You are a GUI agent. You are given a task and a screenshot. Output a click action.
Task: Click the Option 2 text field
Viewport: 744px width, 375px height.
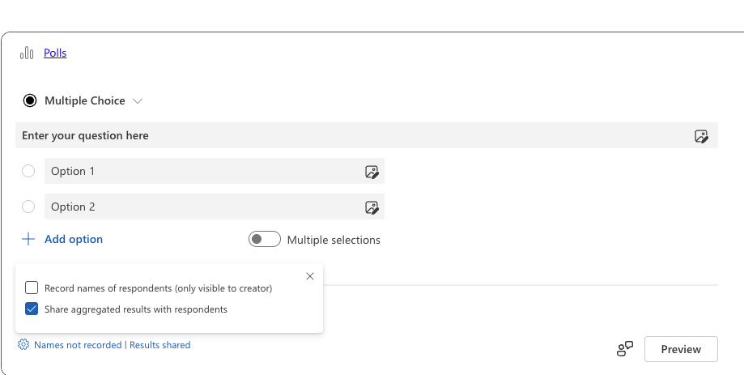[215, 207]
